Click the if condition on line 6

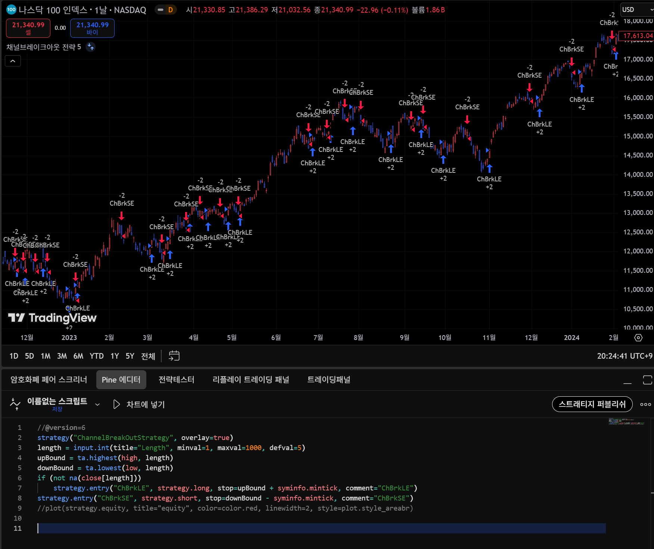coord(89,478)
